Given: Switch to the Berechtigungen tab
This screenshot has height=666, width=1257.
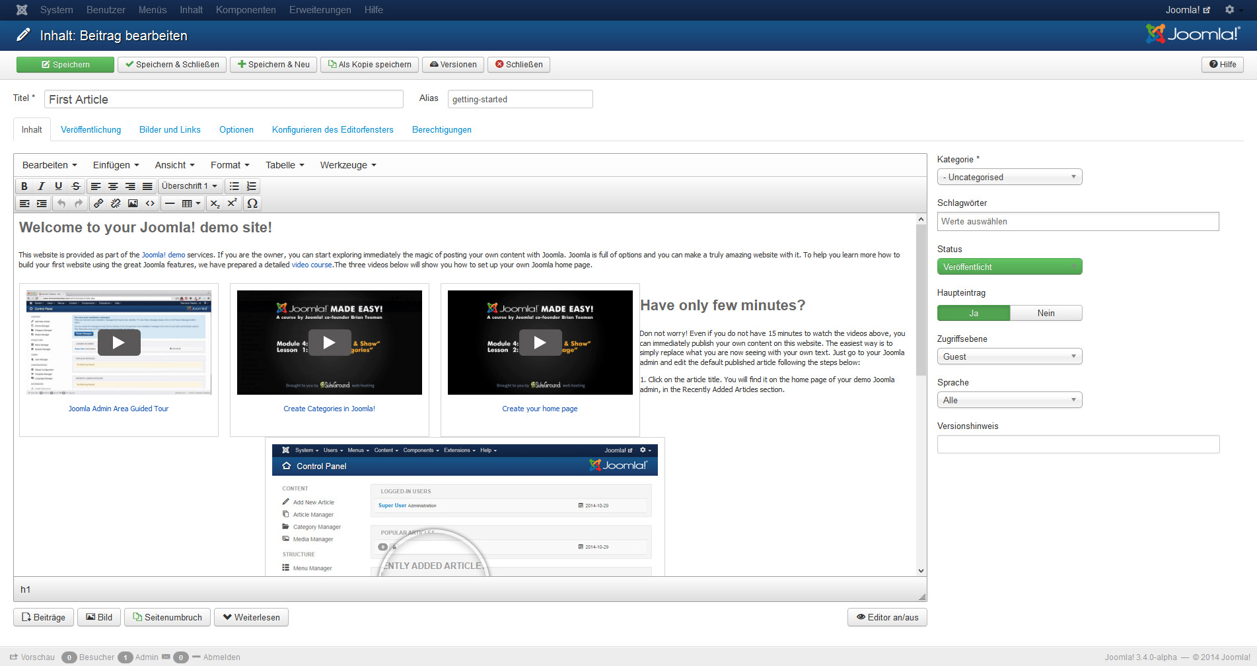Looking at the screenshot, I should coord(442,129).
